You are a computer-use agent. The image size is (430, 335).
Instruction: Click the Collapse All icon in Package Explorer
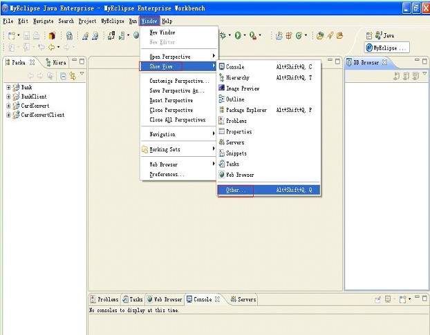[x=63, y=75]
